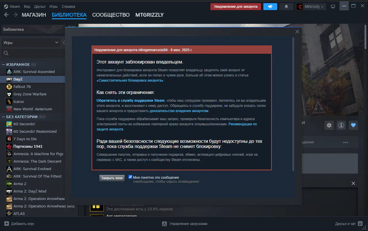Select the 60 Seconds! game icon
Screen dimensions: 368x231
point(9,124)
